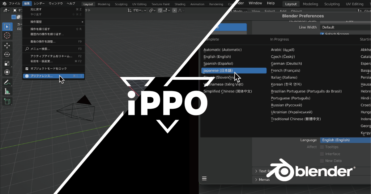This screenshot has height=194, width=371.
Task: Select the Scale tool
Action: point(7,63)
